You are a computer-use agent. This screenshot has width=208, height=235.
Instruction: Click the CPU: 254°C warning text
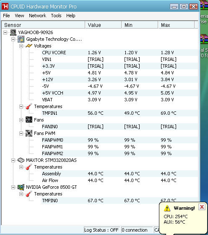tap(176, 217)
